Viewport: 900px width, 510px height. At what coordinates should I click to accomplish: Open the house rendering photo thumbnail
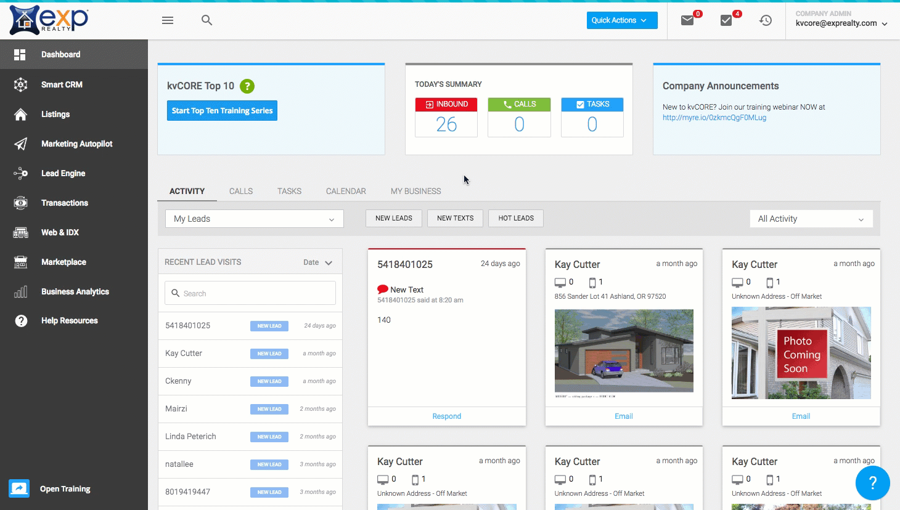624,351
